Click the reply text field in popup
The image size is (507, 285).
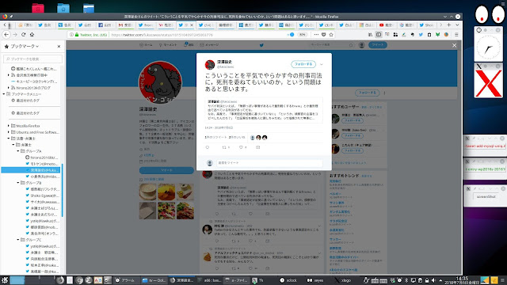coord(269,162)
